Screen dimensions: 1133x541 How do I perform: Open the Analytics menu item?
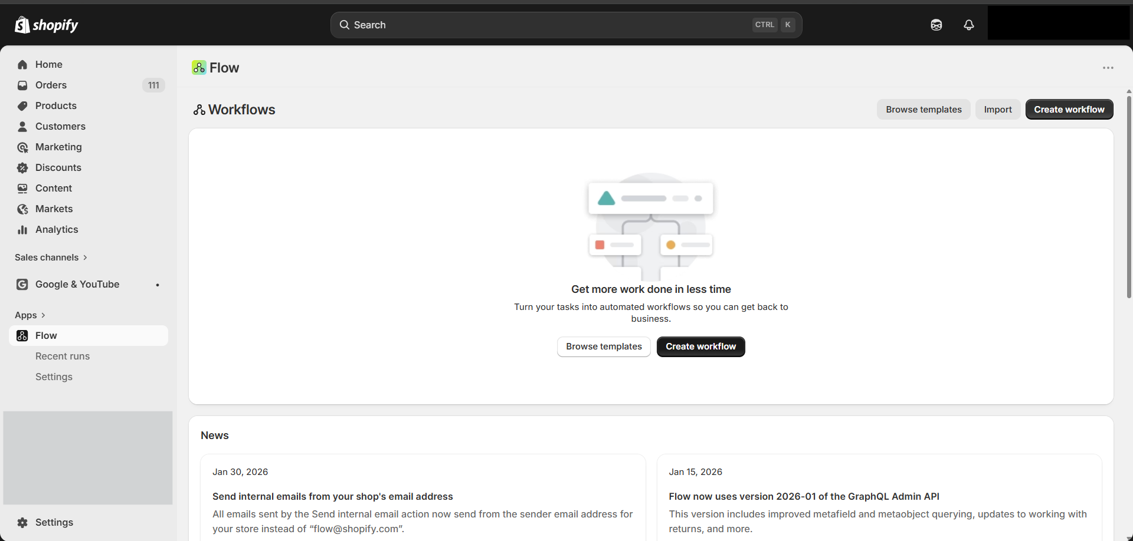click(x=89, y=230)
